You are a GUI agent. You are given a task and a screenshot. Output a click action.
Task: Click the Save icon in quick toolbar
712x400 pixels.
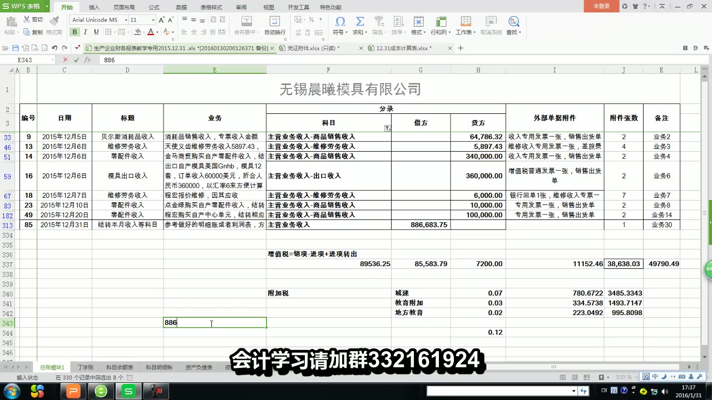click(16, 48)
